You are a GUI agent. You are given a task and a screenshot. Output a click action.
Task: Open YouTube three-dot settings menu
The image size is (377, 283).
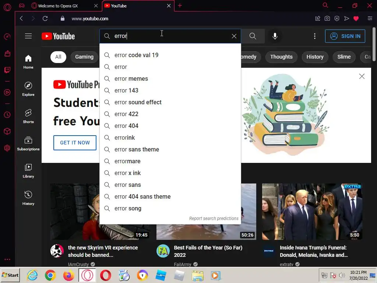(314, 36)
